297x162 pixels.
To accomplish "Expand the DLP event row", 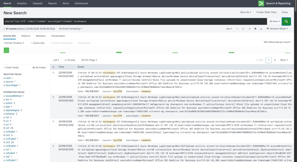I will point(53,146).
